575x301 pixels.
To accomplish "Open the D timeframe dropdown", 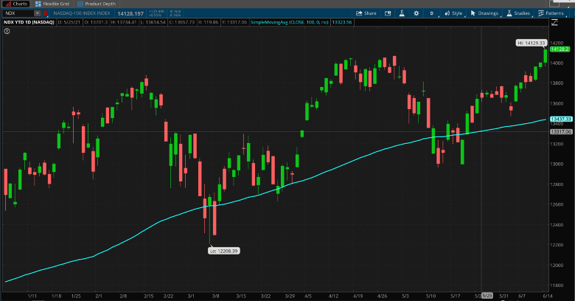I will click(432, 13).
